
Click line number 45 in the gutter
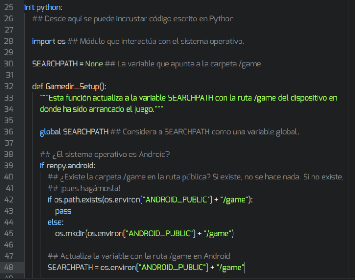[8, 233]
